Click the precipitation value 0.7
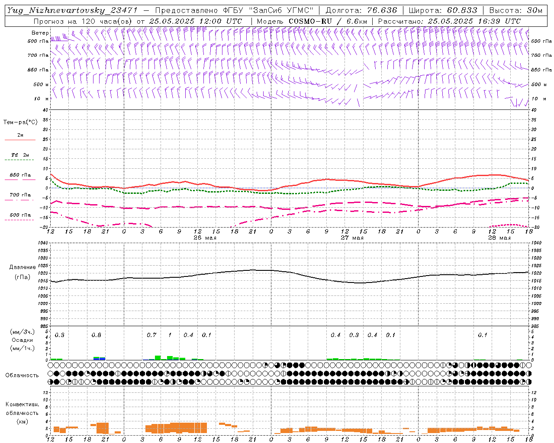554x443 pixels. [x=151, y=335]
